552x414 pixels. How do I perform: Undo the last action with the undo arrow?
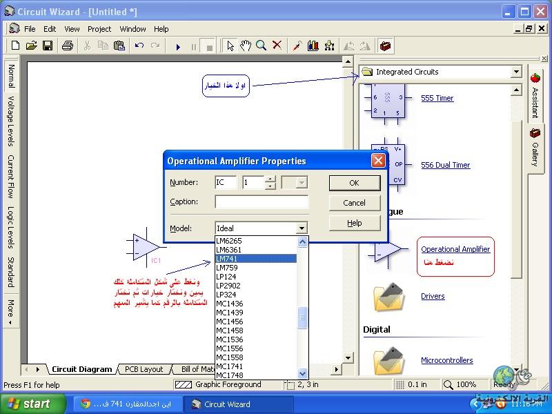(139, 46)
